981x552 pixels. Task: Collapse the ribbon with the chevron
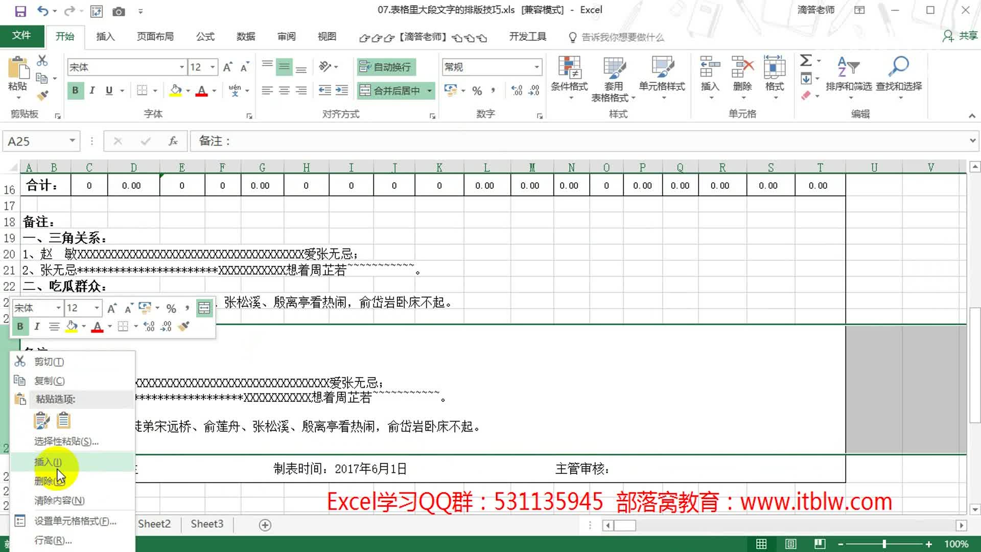pos(972,116)
